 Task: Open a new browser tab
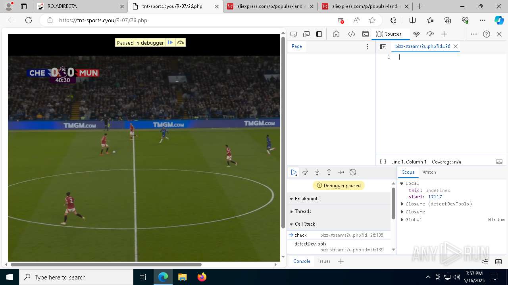coord(419,6)
